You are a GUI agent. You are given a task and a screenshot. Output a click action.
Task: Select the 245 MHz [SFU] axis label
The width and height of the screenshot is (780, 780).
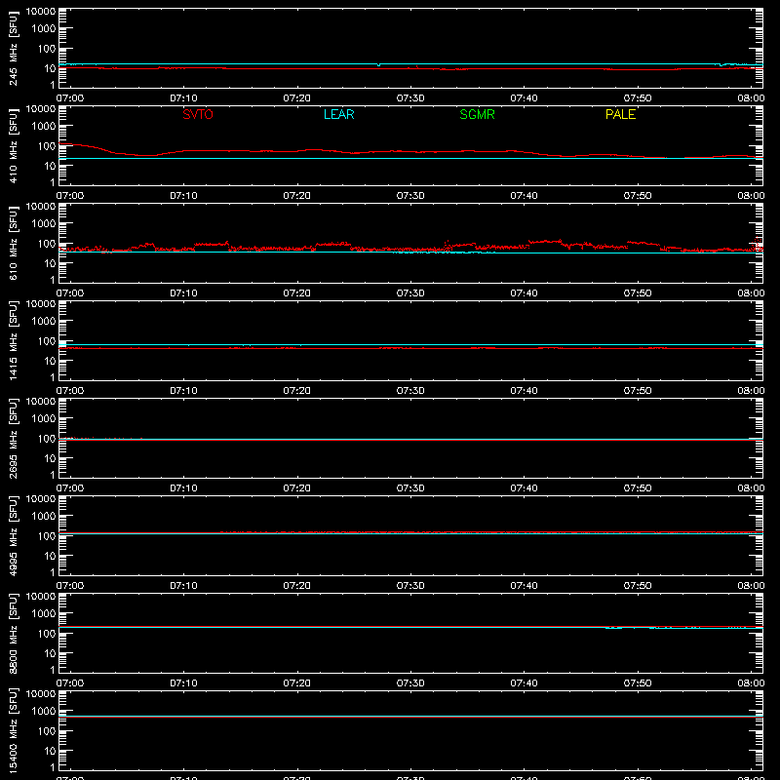tap(14, 48)
